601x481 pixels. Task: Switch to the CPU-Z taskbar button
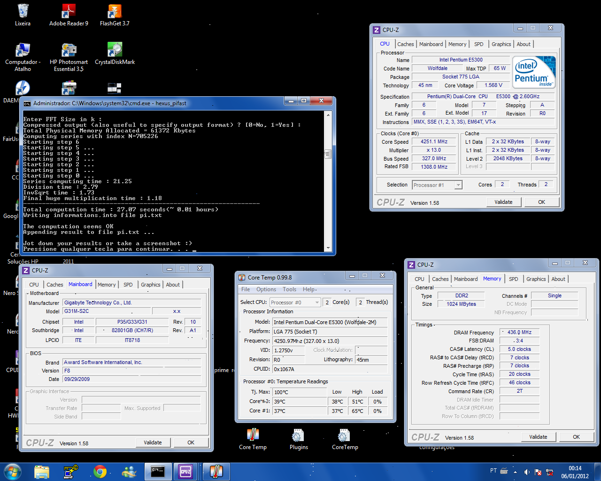[x=186, y=472]
